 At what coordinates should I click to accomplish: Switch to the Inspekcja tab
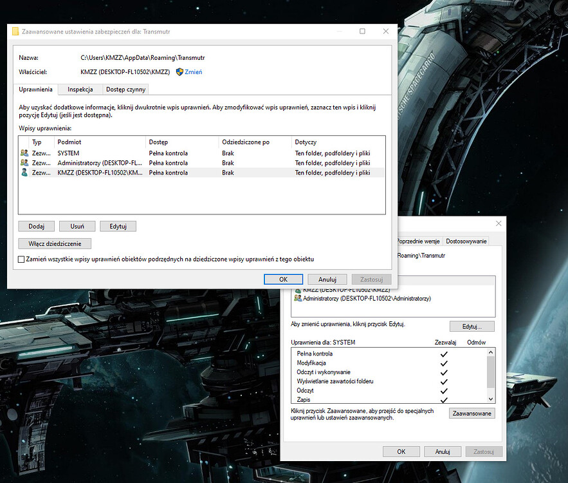(79, 90)
